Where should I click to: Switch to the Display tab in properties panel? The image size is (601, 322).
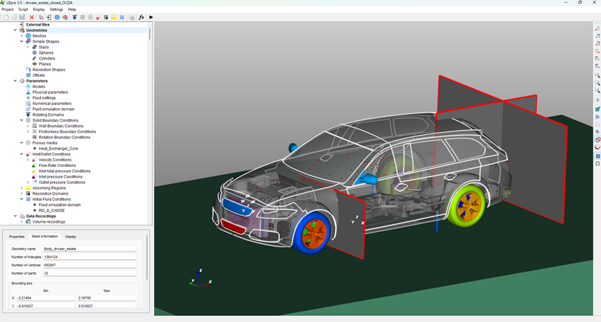tap(70, 237)
